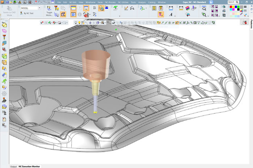Viewport: 253px width, 168px height.
Task: Open the Analysis menu
Action: [x=142, y=2]
